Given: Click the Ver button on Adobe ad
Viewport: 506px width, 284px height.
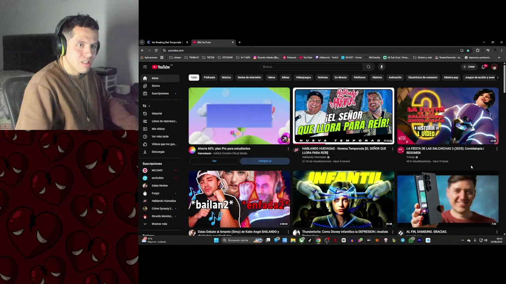Looking at the screenshot, I should click(x=214, y=161).
